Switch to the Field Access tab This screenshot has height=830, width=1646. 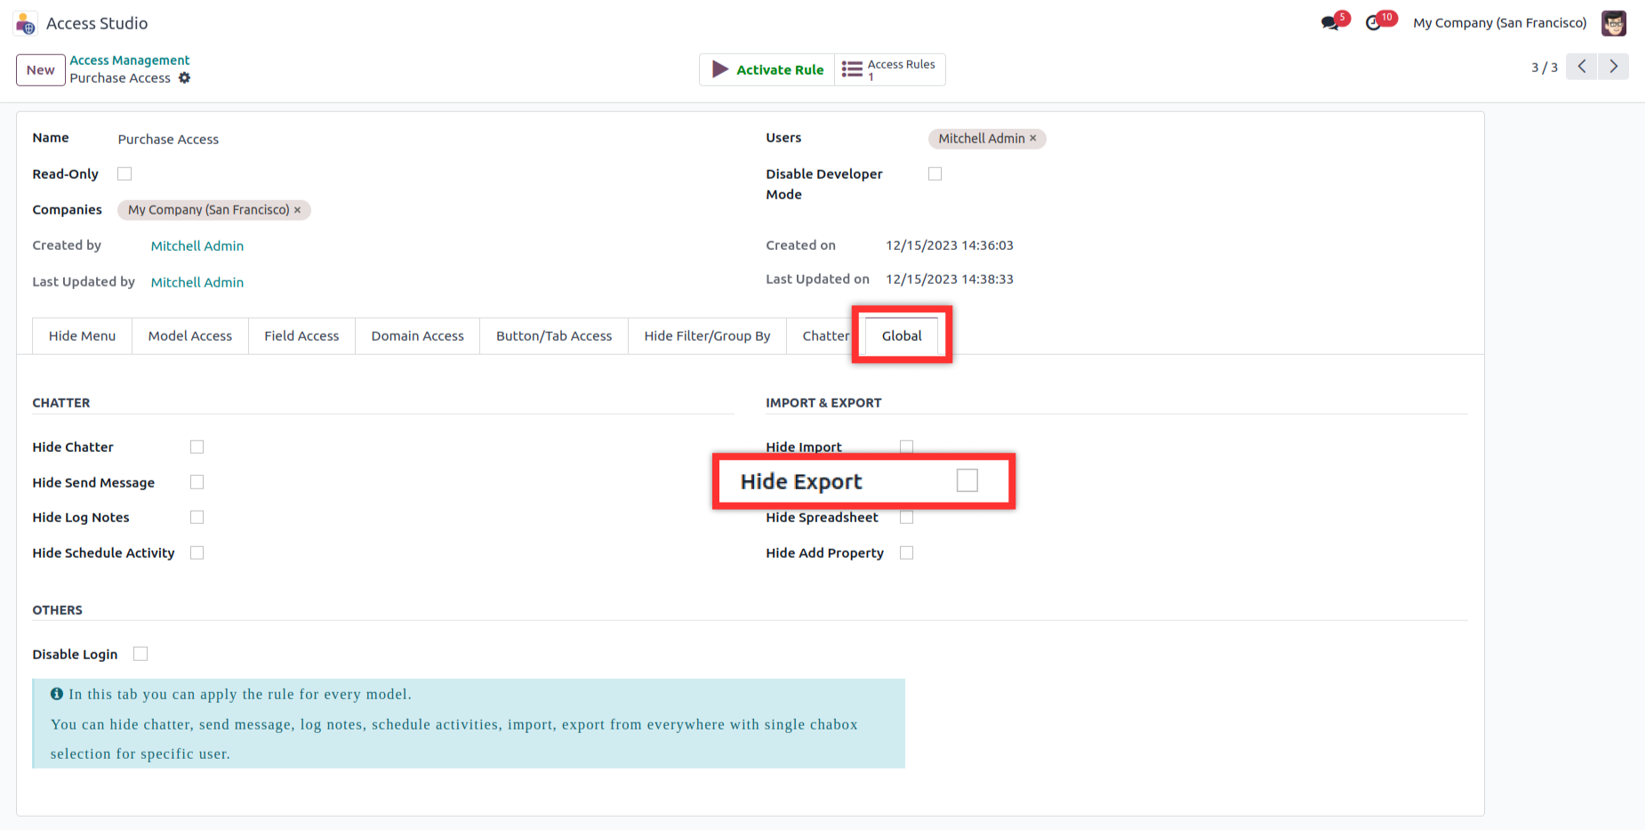[x=301, y=336]
